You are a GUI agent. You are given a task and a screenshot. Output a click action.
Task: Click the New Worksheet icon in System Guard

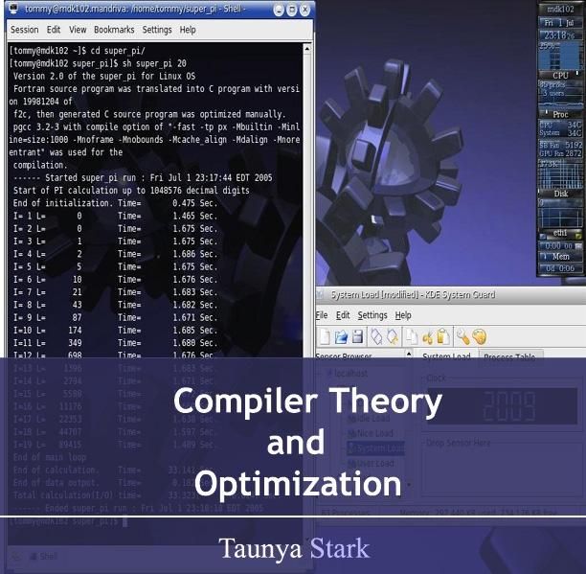coord(325,336)
